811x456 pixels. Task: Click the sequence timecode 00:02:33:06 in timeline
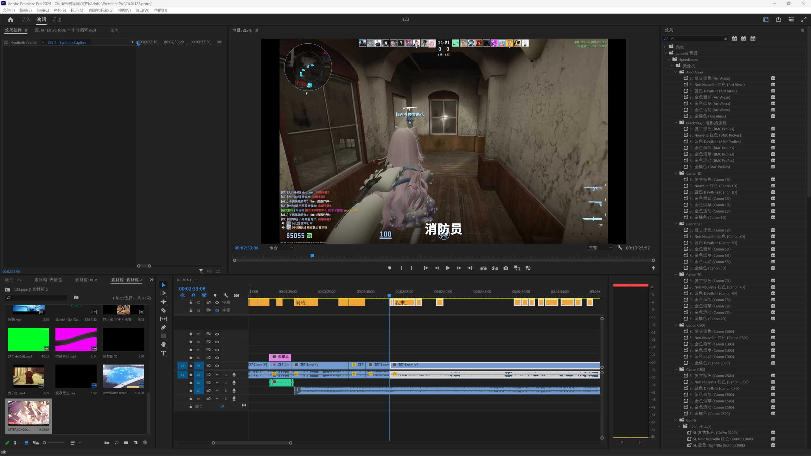pyautogui.click(x=192, y=289)
